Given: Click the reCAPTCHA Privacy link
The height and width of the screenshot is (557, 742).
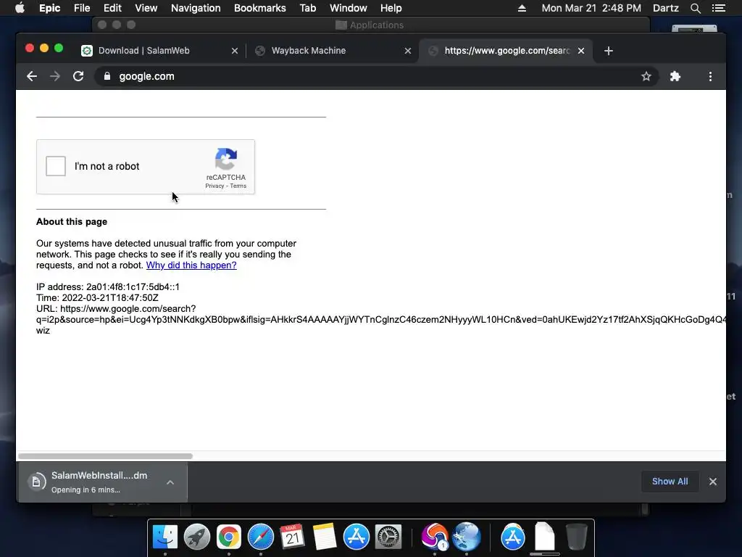Looking at the screenshot, I should click(x=214, y=186).
